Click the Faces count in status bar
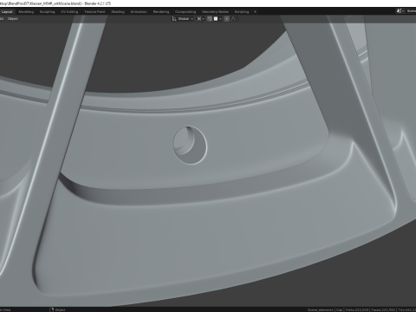Screen dimensions: 416x312 tap(384, 309)
